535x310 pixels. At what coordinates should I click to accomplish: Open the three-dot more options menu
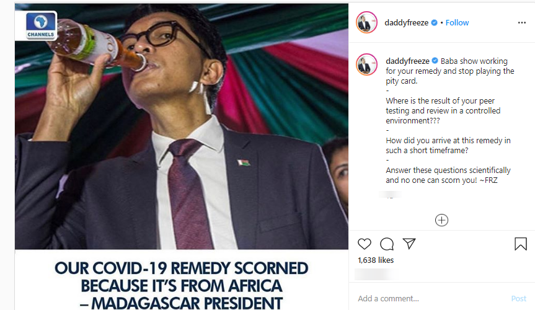521,22
